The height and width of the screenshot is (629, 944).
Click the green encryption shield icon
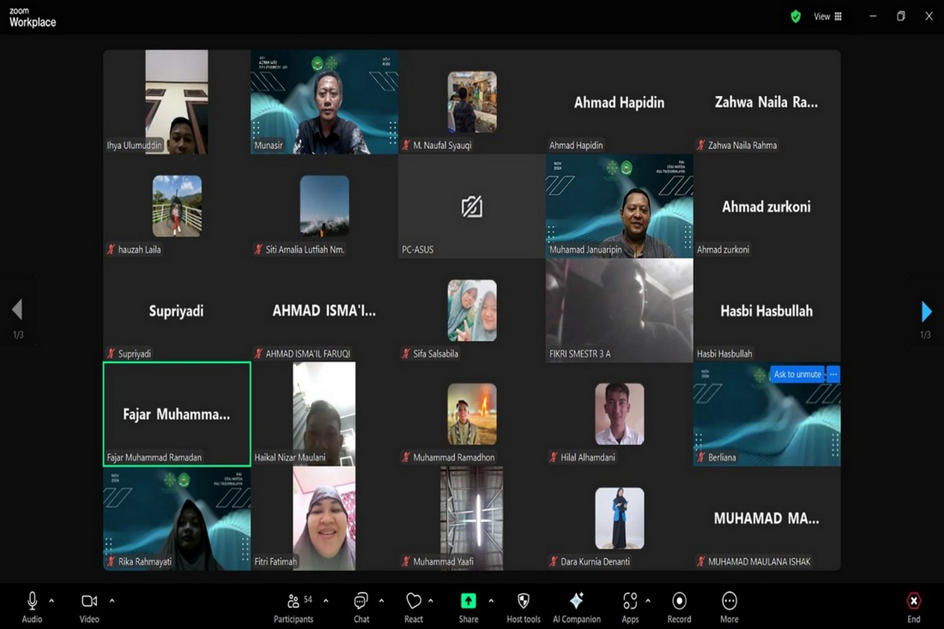pyautogui.click(x=796, y=16)
